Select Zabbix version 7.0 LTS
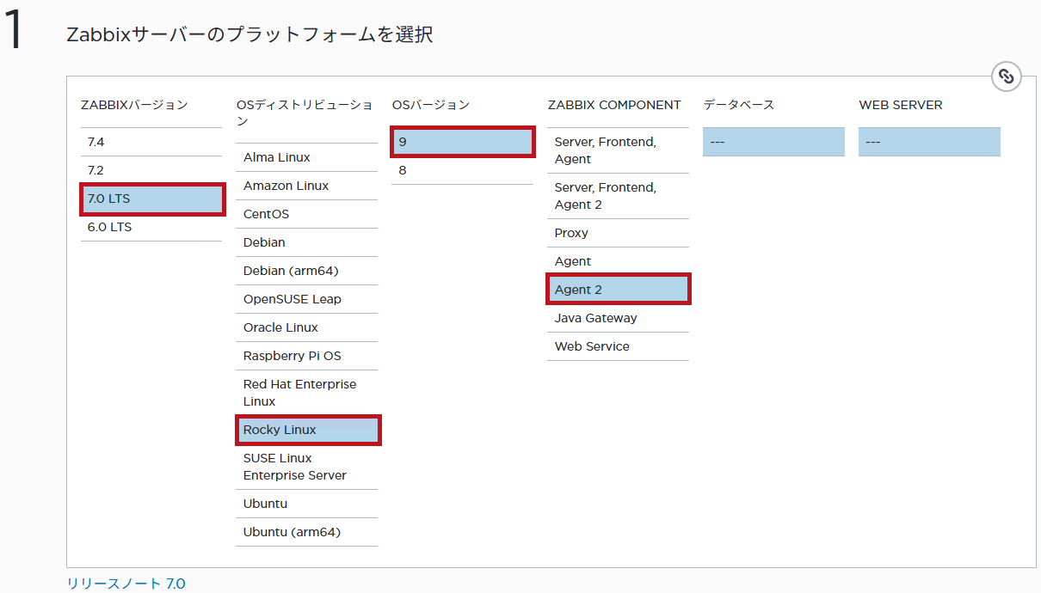 [x=151, y=199]
